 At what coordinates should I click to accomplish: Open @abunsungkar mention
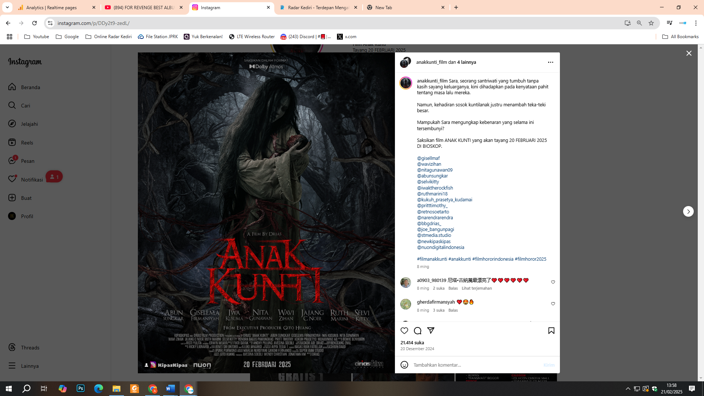click(432, 176)
